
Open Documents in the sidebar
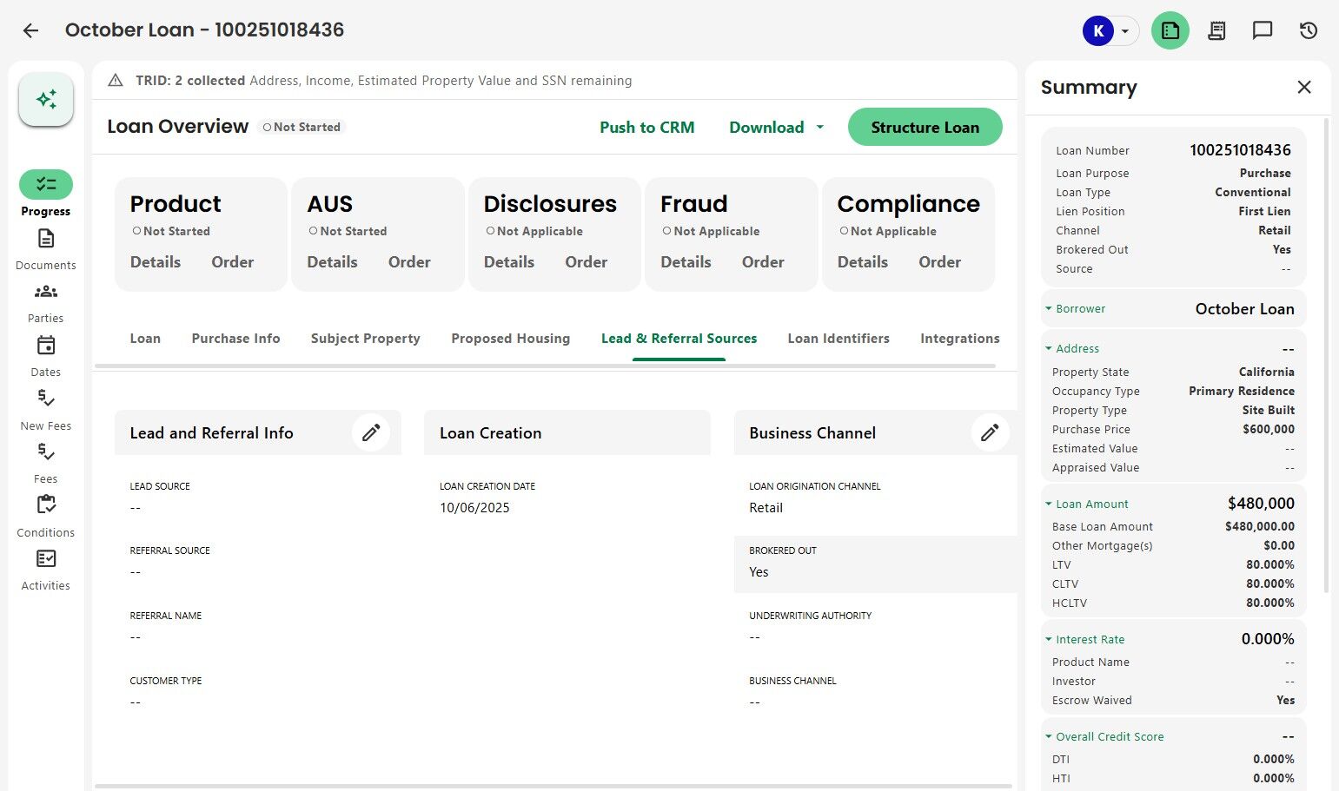[x=46, y=249]
